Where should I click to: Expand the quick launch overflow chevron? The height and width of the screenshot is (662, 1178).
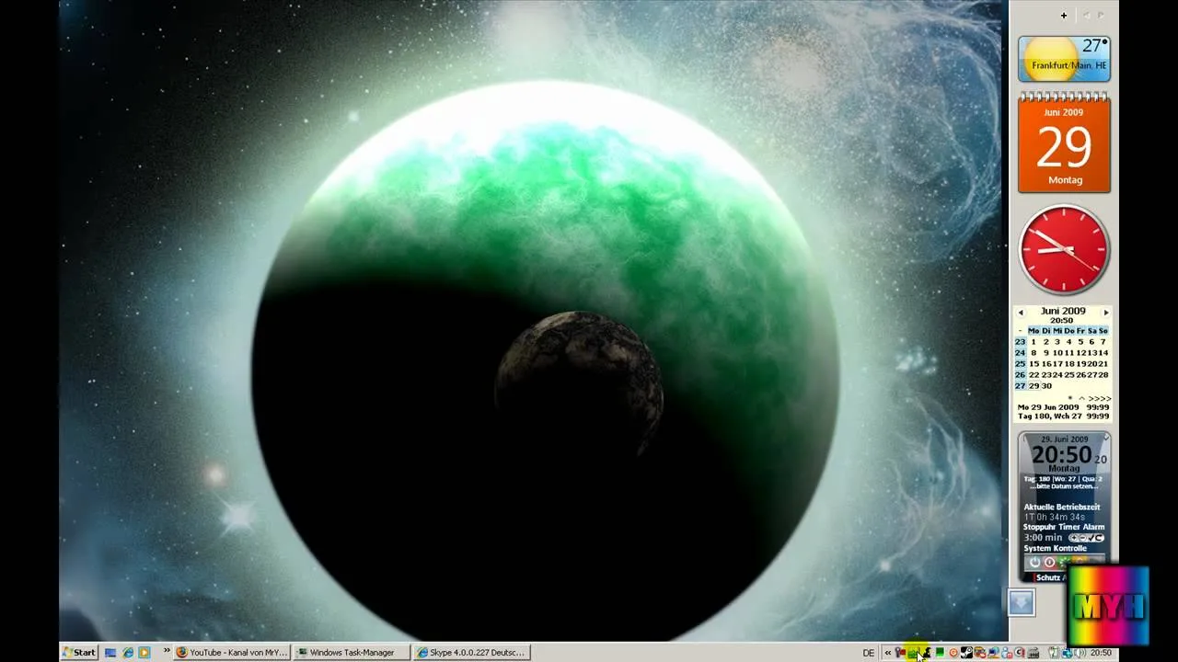167,651
